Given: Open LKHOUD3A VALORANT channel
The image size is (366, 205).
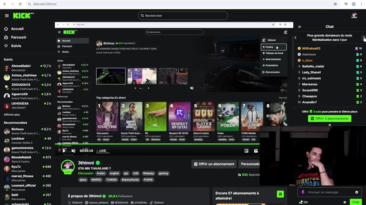Looking at the screenshot, I should (x=27, y=106).
